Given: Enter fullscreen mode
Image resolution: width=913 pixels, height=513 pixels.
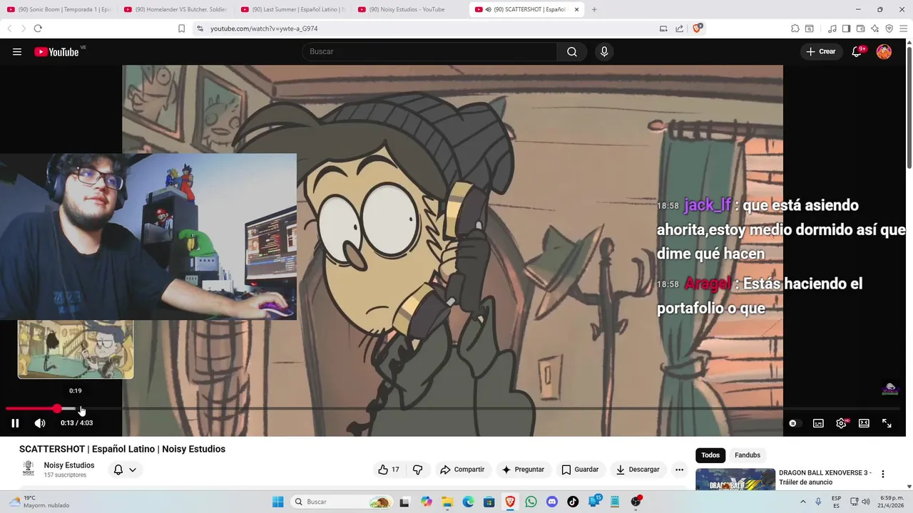Looking at the screenshot, I should click(887, 423).
